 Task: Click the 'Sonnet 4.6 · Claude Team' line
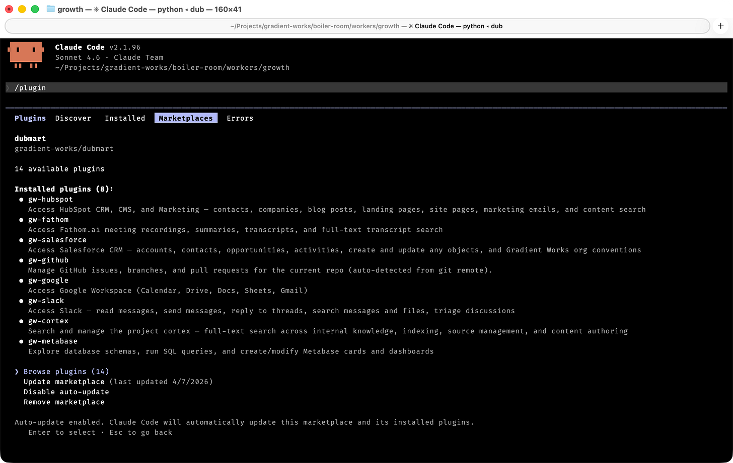click(109, 57)
